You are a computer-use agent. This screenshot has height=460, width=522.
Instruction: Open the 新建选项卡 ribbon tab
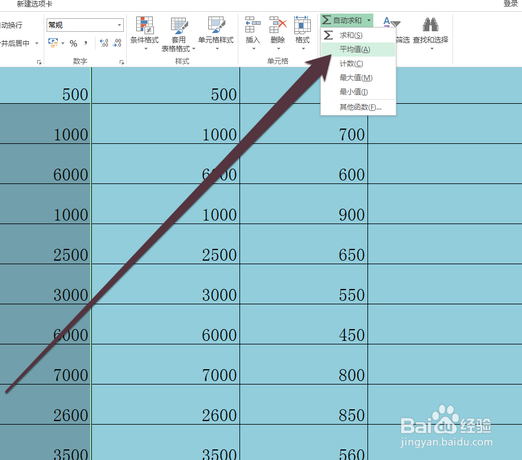(35, 4)
